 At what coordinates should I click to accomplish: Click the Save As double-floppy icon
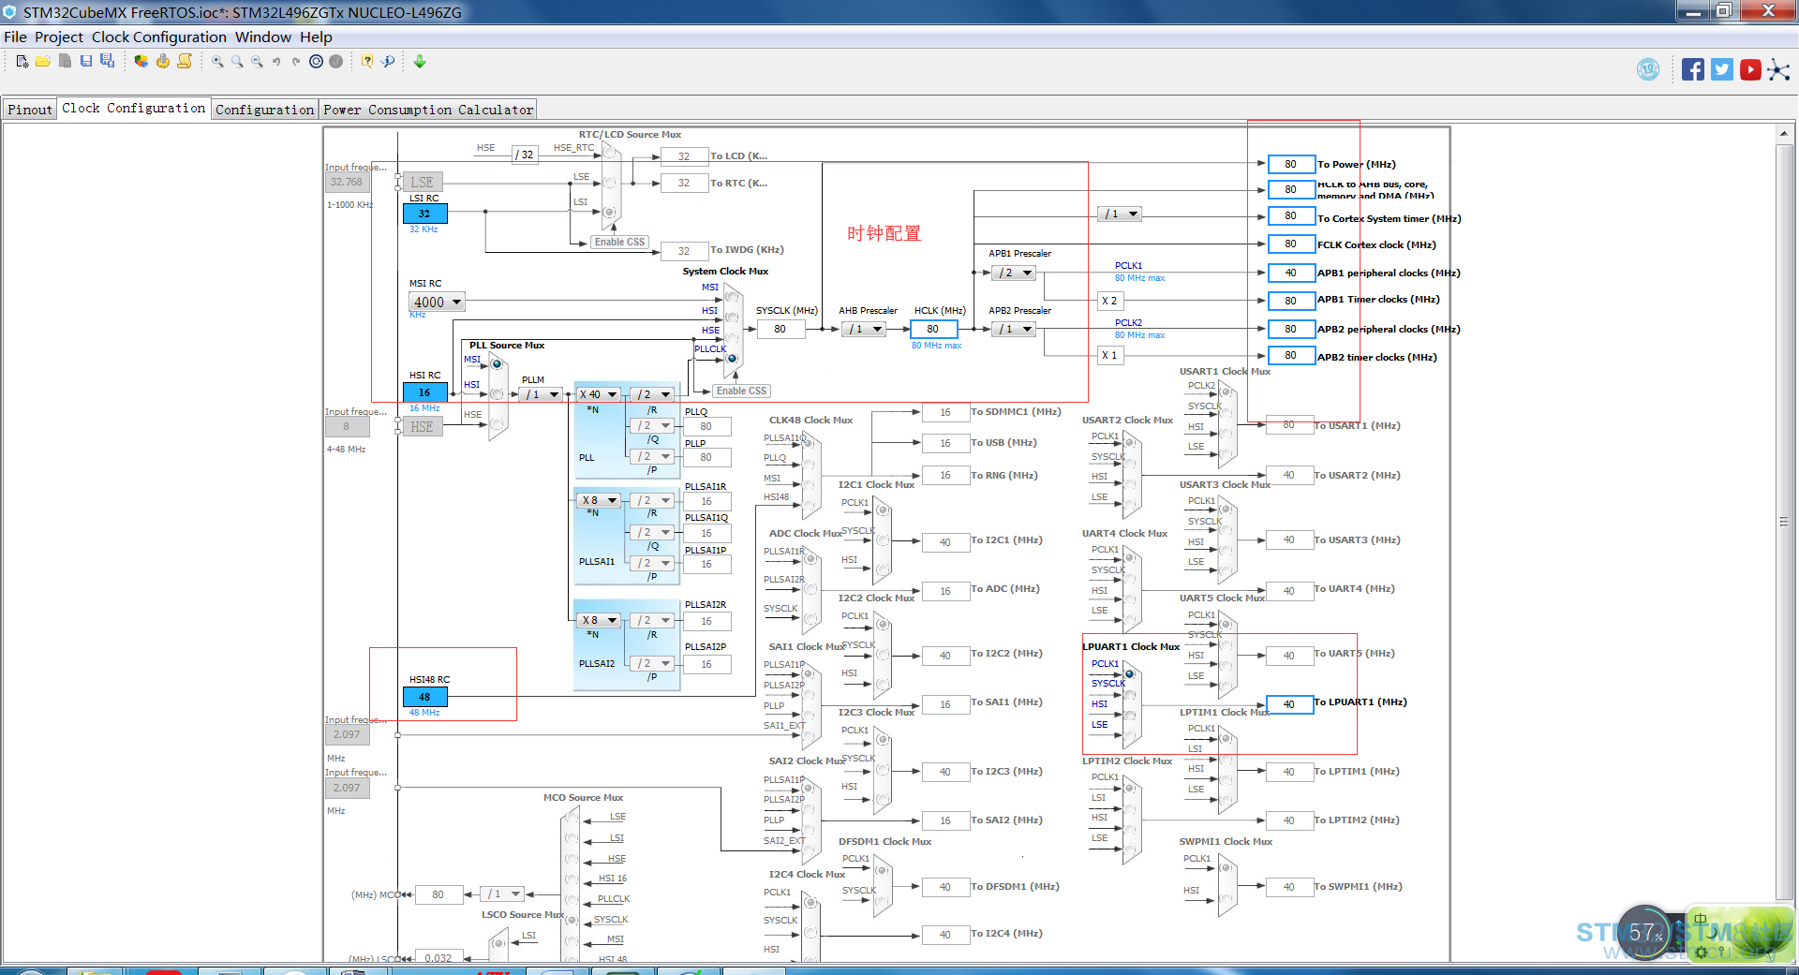point(108,62)
